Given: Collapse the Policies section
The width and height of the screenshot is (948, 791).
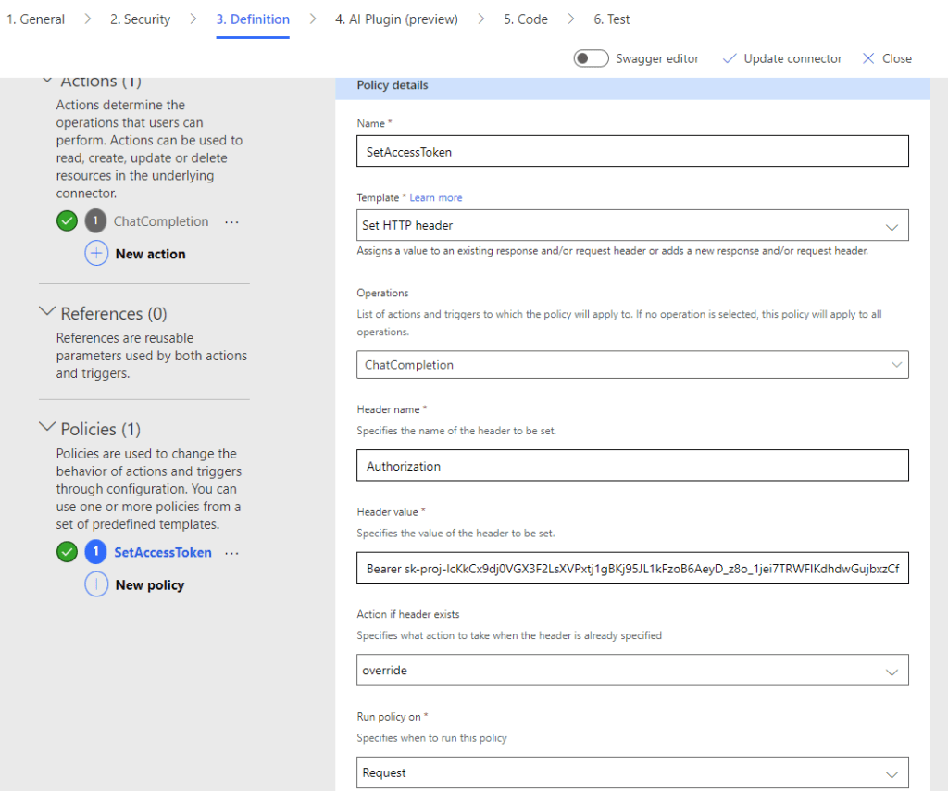Looking at the screenshot, I should click(x=47, y=428).
